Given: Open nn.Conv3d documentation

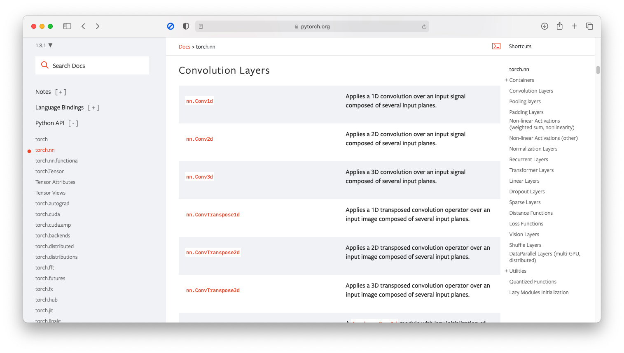Looking at the screenshot, I should [199, 177].
